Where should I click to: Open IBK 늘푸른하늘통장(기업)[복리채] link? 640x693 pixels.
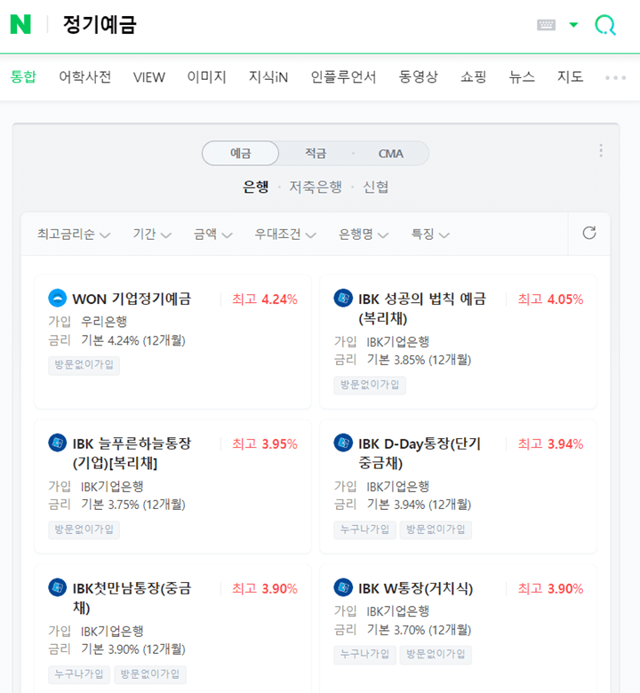tap(132, 452)
